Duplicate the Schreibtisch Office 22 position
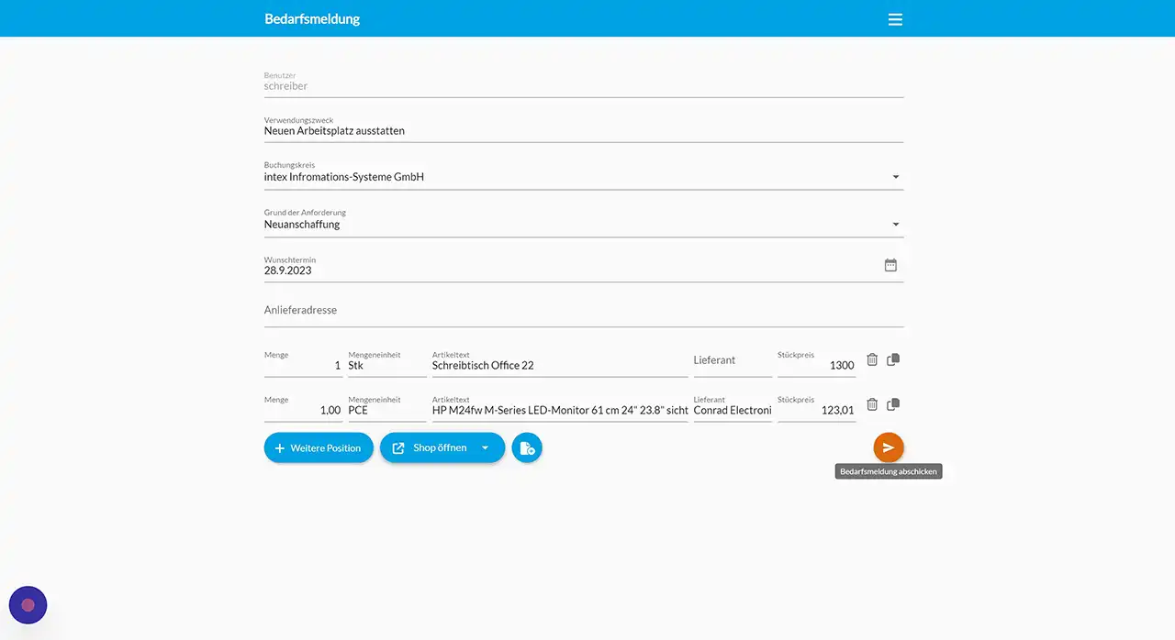The image size is (1175, 640). (x=893, y=359)
